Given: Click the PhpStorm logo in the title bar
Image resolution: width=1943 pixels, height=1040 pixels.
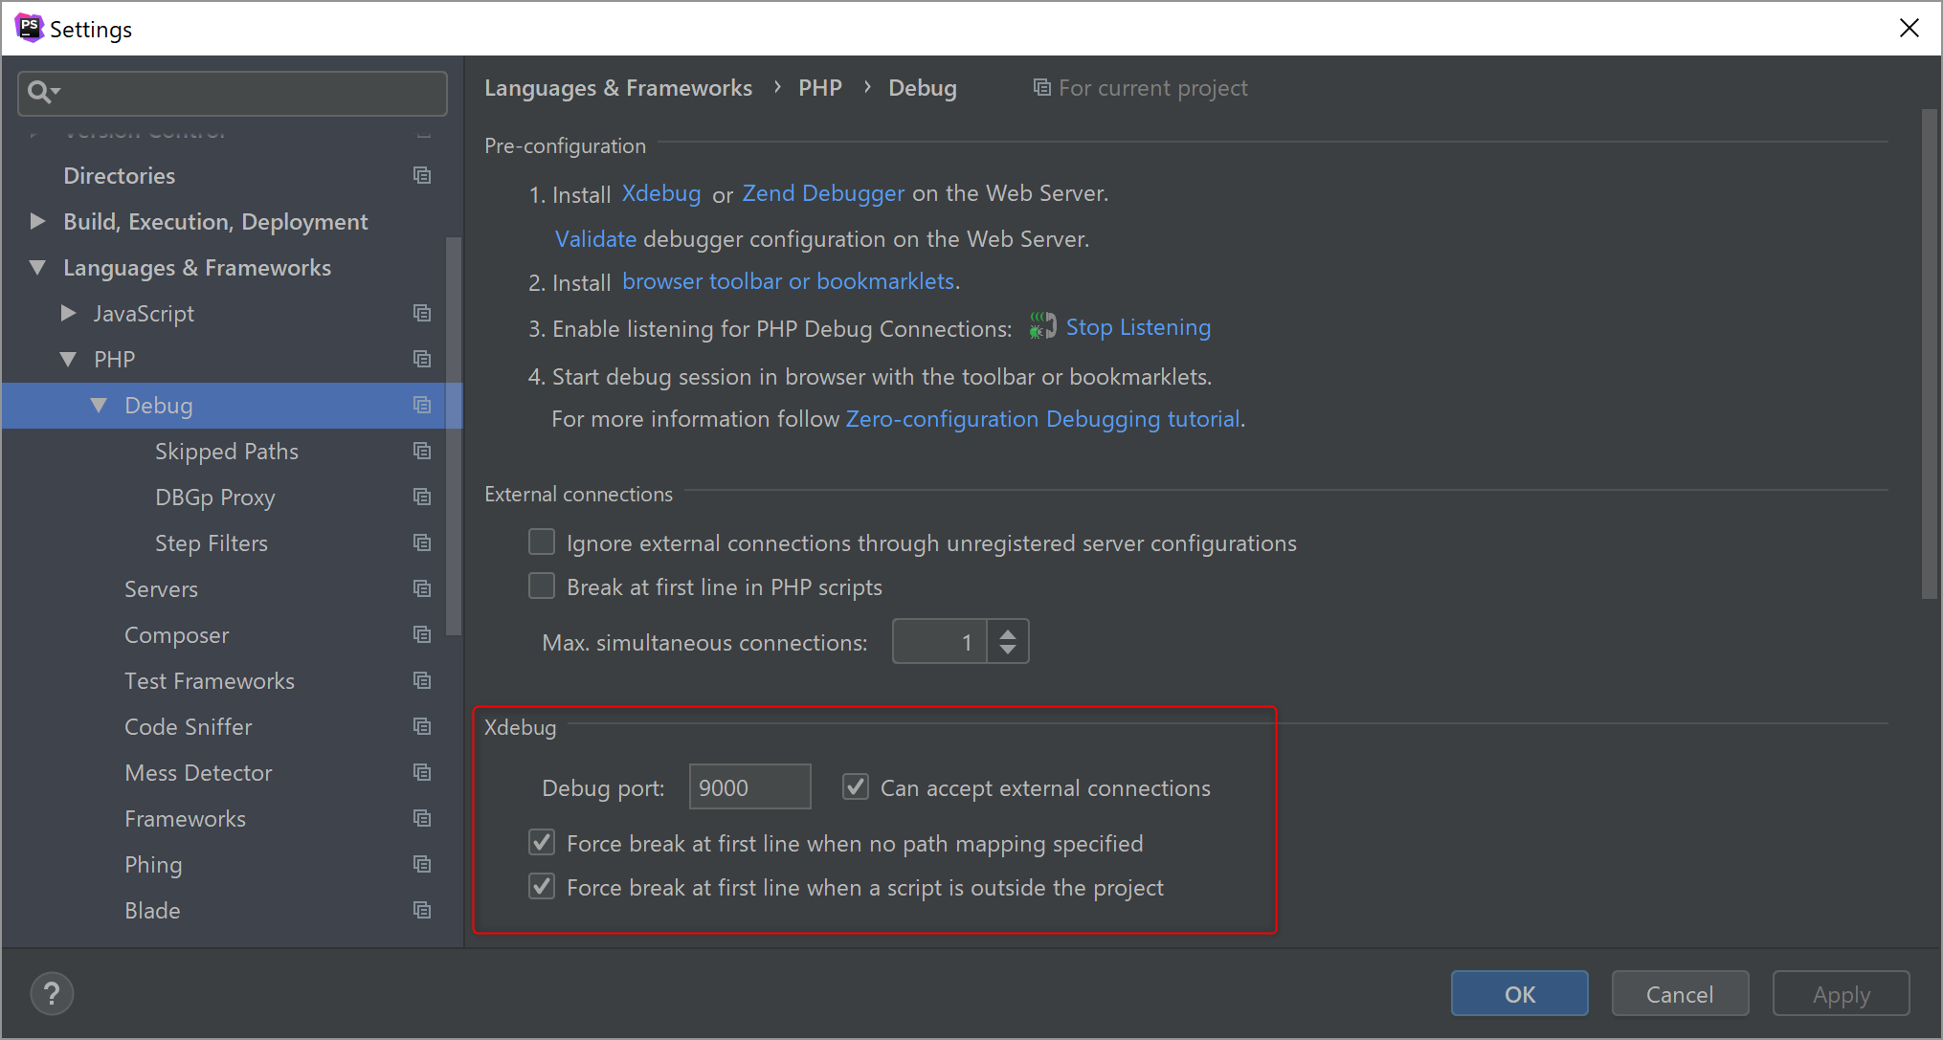Looking at the screenshot, I should click(x=29, y=28).
